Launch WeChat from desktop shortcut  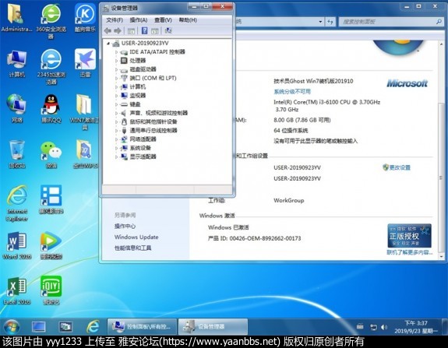coord(51,153)
